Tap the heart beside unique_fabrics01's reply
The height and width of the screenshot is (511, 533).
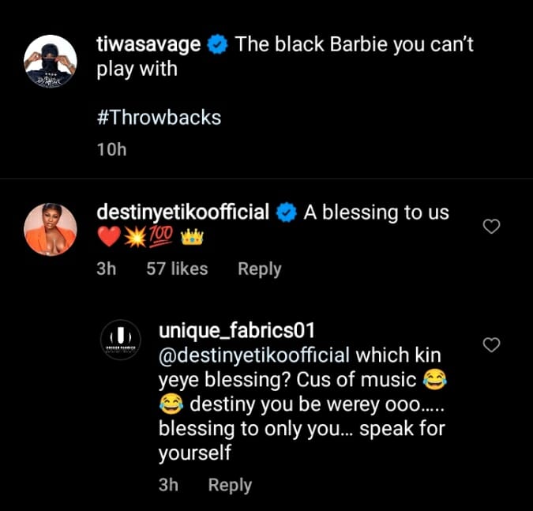[x=491, y=344]
